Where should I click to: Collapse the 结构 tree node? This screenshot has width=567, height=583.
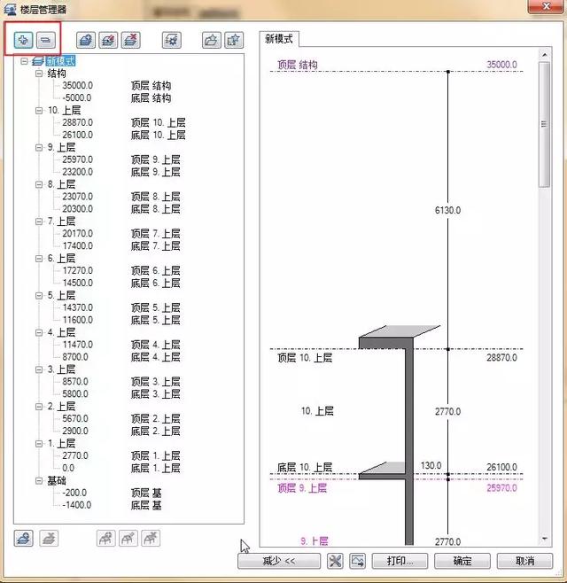pyautogui.click(x=39, y=74)
